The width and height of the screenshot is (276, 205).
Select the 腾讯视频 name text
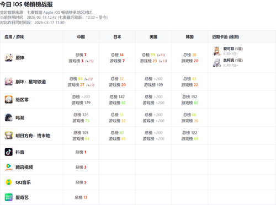(24, 167)
